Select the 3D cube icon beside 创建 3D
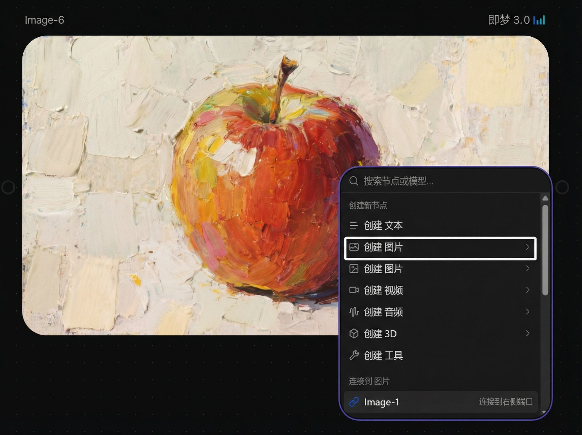Viewport: 582px width, 435px height. pos(354,334)
